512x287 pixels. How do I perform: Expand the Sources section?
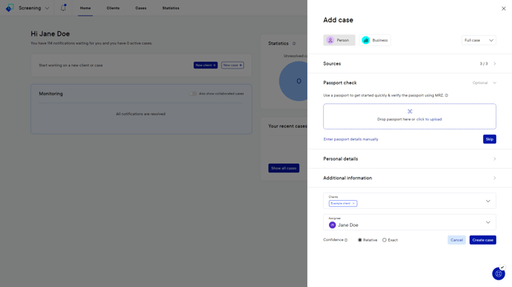click(409, 64)
